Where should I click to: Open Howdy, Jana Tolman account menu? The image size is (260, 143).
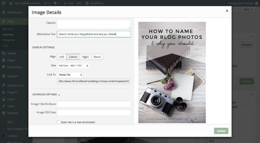pyautogui.click(x=243, y=3)
